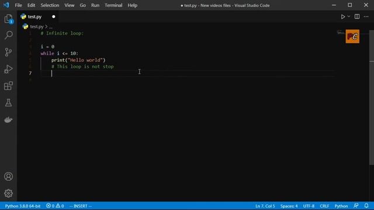Click the line 7 number in gutter
This screenshot has height=210, width=374.
[30, 73]
